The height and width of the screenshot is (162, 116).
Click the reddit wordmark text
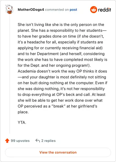point(104,10)
